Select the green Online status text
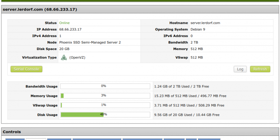 click(64, 23)
